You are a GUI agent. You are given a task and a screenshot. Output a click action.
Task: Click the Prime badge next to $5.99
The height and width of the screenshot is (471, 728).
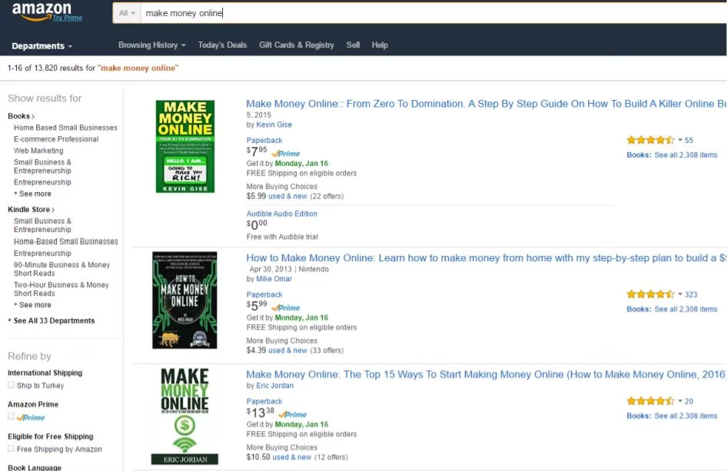286,307
